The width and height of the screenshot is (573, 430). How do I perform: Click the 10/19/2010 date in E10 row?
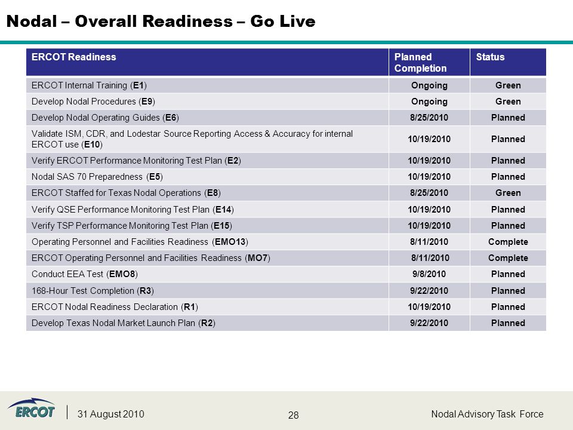(x=429, y=139)
